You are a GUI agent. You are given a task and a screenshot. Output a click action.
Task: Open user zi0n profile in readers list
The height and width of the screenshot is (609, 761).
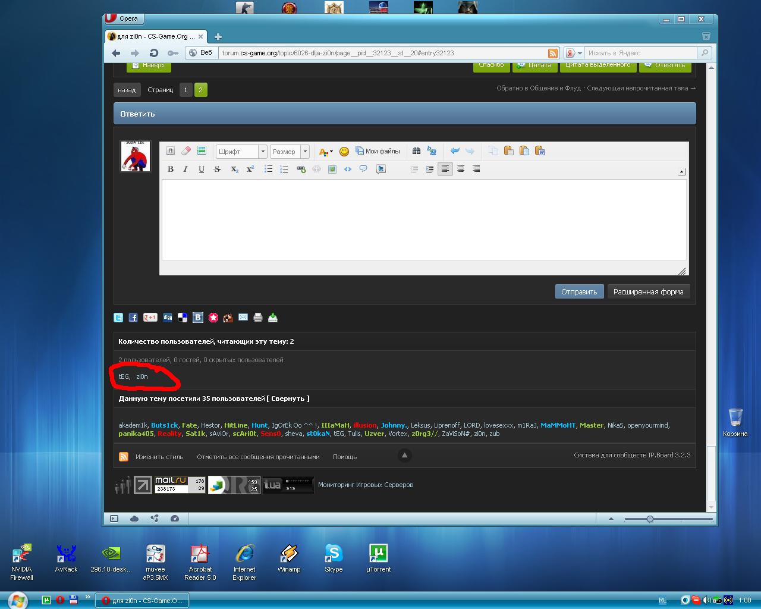click(x=141, y=376)
